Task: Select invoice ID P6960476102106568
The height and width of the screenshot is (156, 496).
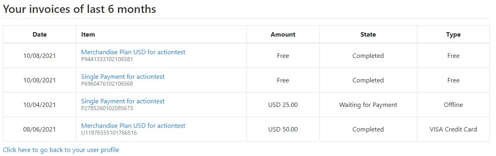Action: 107,84
